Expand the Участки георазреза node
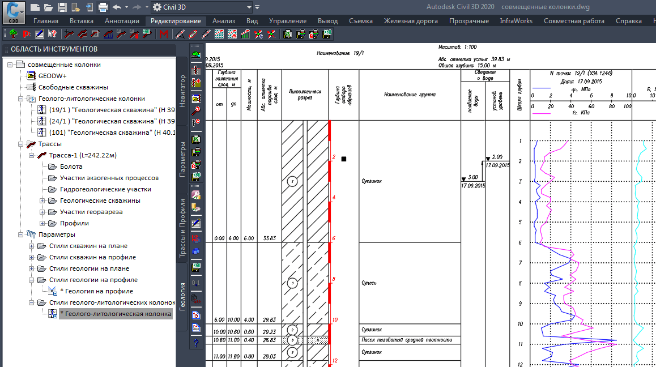 click(x=42, y=212)
